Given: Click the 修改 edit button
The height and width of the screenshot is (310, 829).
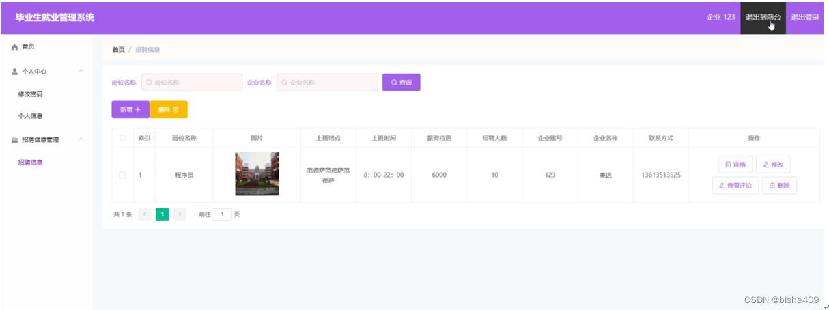Looking at the screenshot, I should pyautogui.click(x=774, y=165).
